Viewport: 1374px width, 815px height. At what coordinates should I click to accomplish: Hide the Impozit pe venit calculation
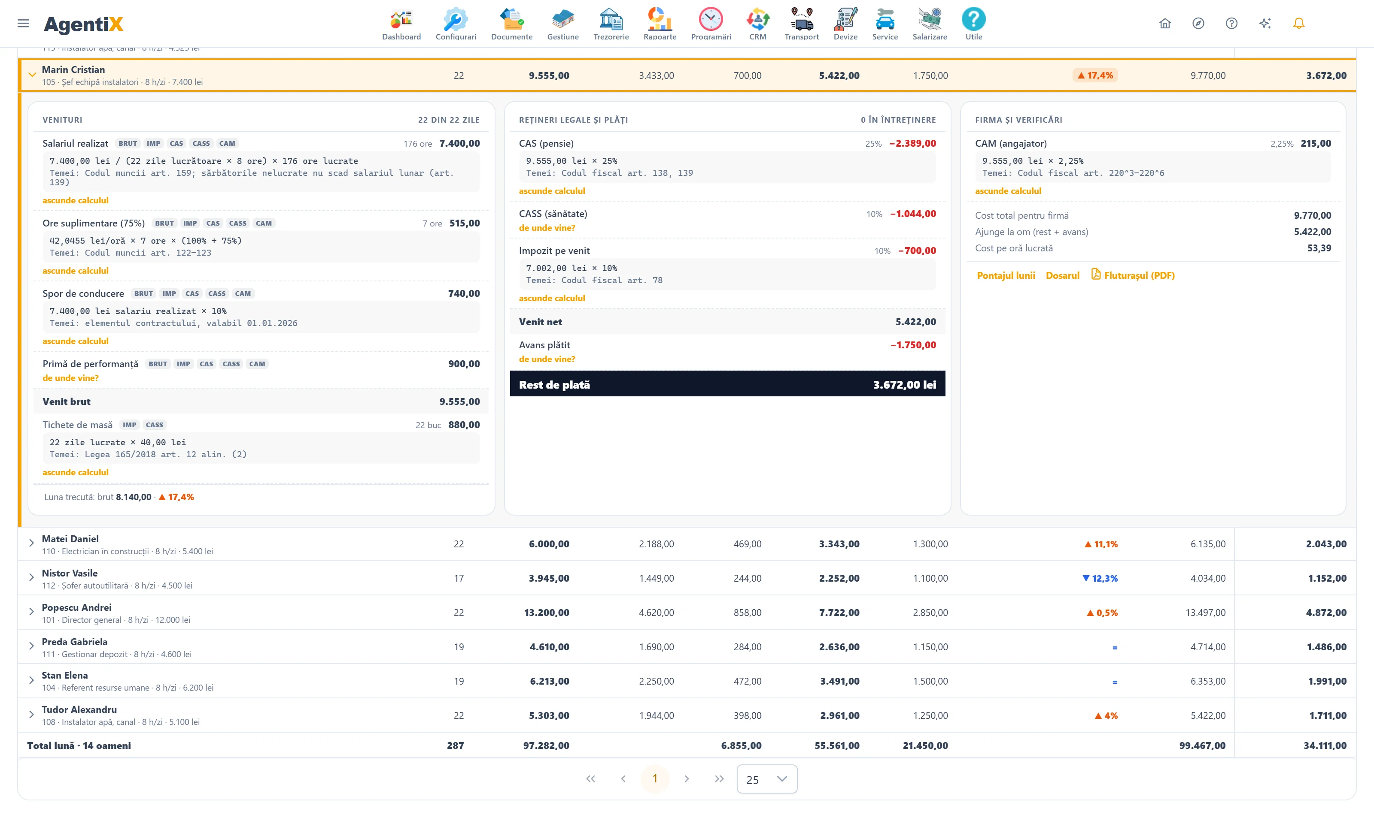[x=552, y=298]
